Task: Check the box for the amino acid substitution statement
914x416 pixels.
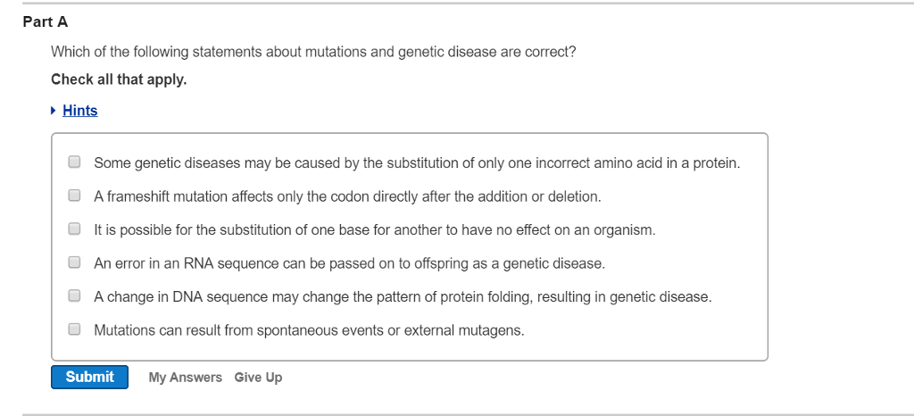Action: click(x=75, y=162)
